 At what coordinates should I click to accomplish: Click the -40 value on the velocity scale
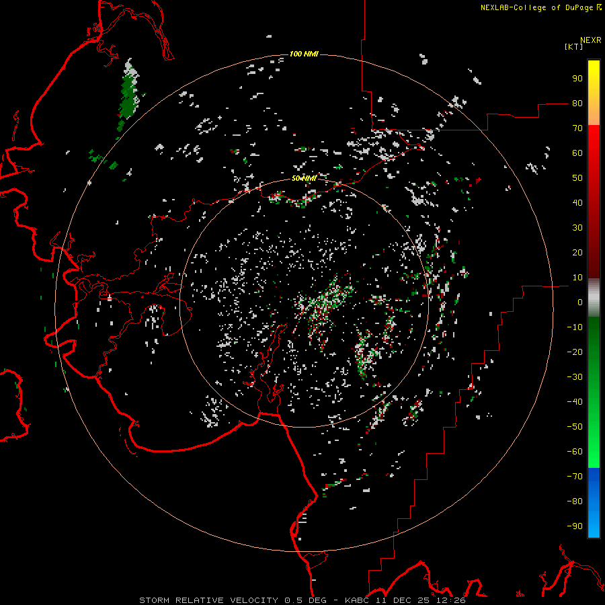coord(575,402)
